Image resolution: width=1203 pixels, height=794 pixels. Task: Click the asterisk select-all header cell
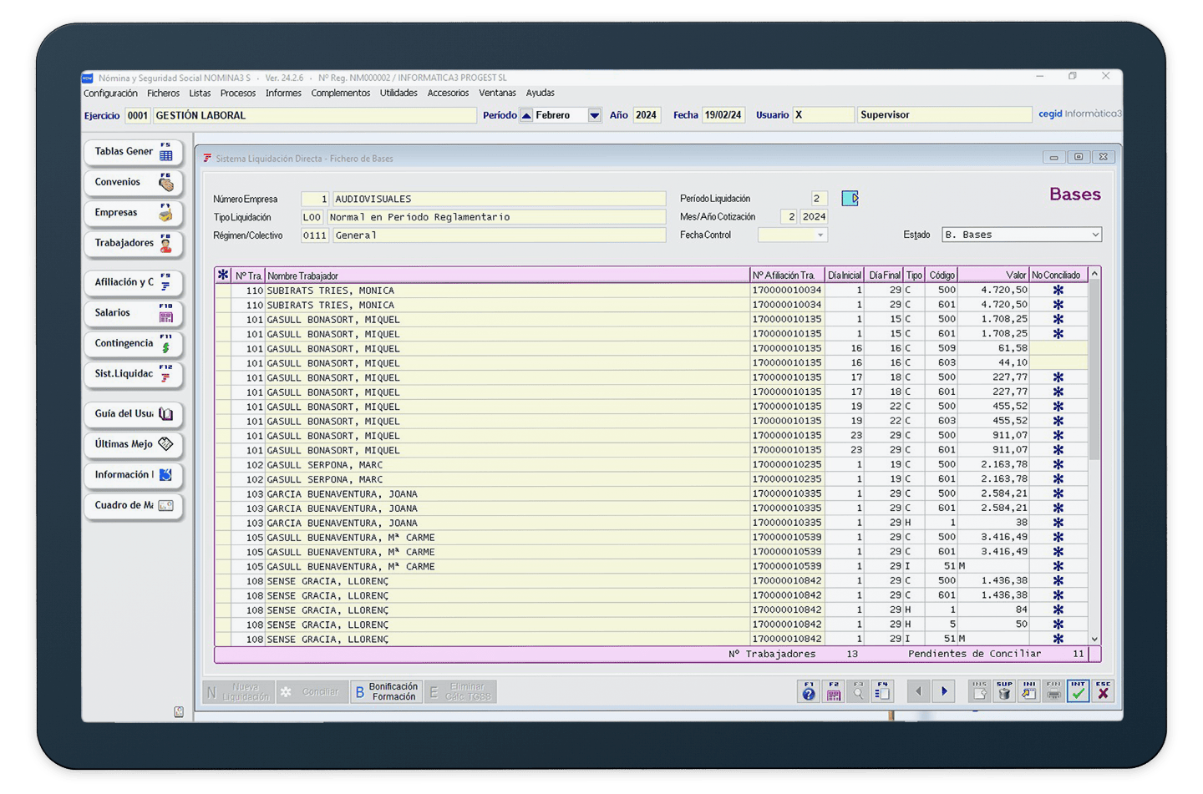coord(222,275)
